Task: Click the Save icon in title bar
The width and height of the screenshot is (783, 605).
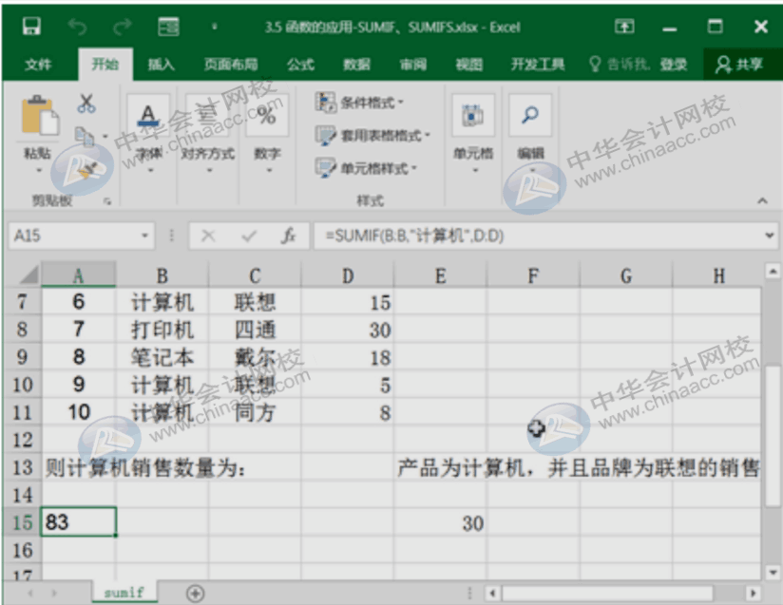Action: tap(31, 26)
